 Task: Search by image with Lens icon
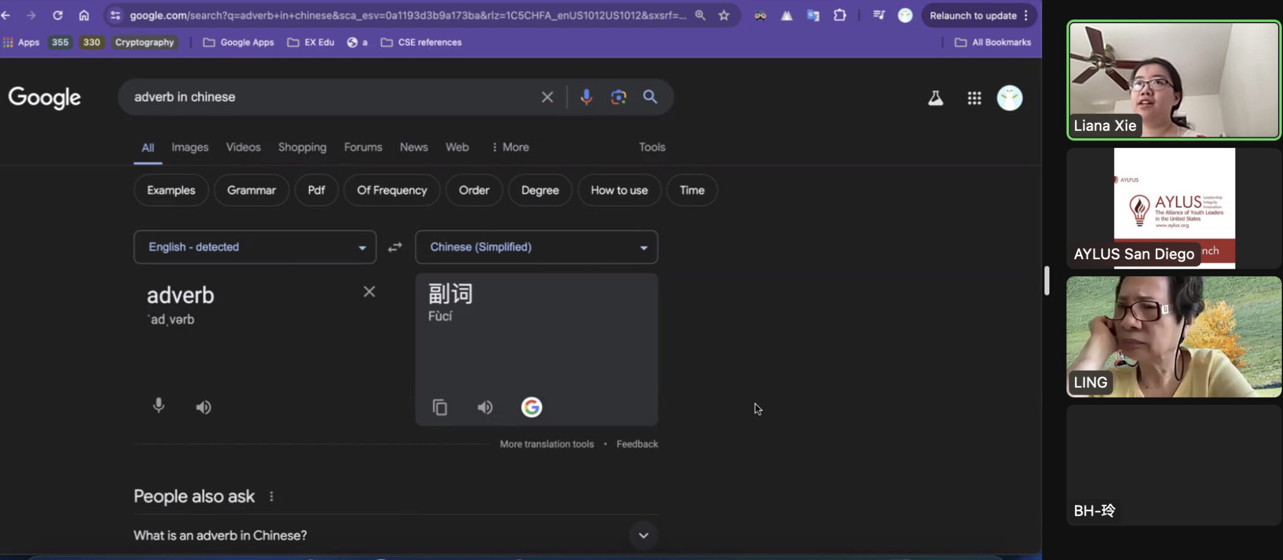point(618,97)
